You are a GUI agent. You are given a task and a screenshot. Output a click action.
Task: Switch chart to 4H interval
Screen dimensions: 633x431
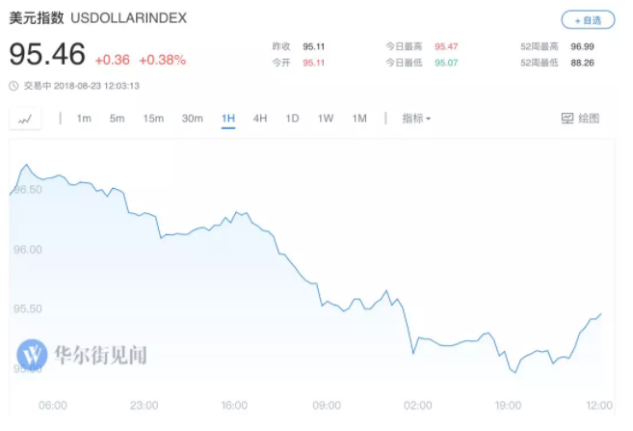coord(260,119)
